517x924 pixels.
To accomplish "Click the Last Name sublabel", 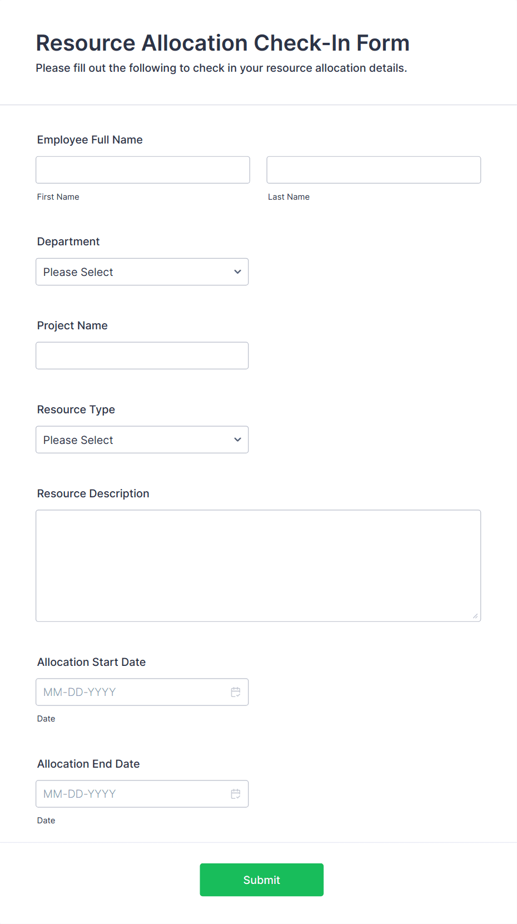I will click(289, 197).
